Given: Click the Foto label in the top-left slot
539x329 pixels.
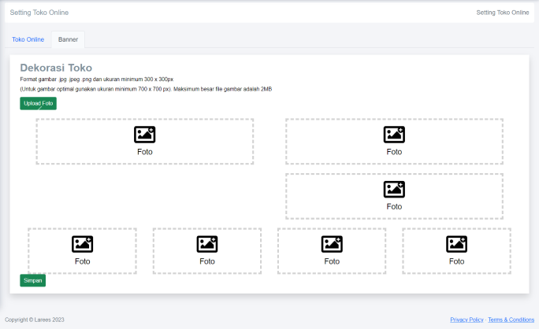Looking at the screenshot, I should point(144,152).
